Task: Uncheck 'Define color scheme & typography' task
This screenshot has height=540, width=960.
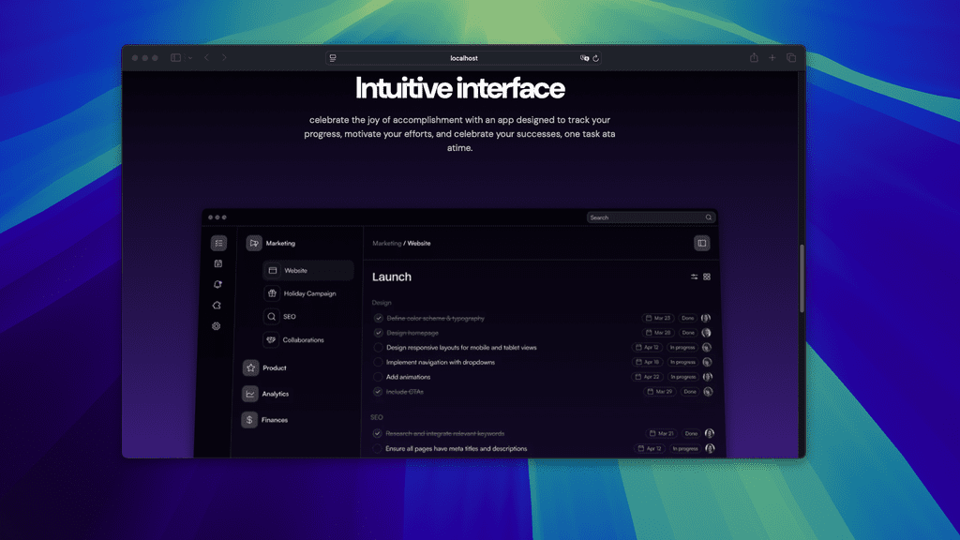Action: point(378,318)
